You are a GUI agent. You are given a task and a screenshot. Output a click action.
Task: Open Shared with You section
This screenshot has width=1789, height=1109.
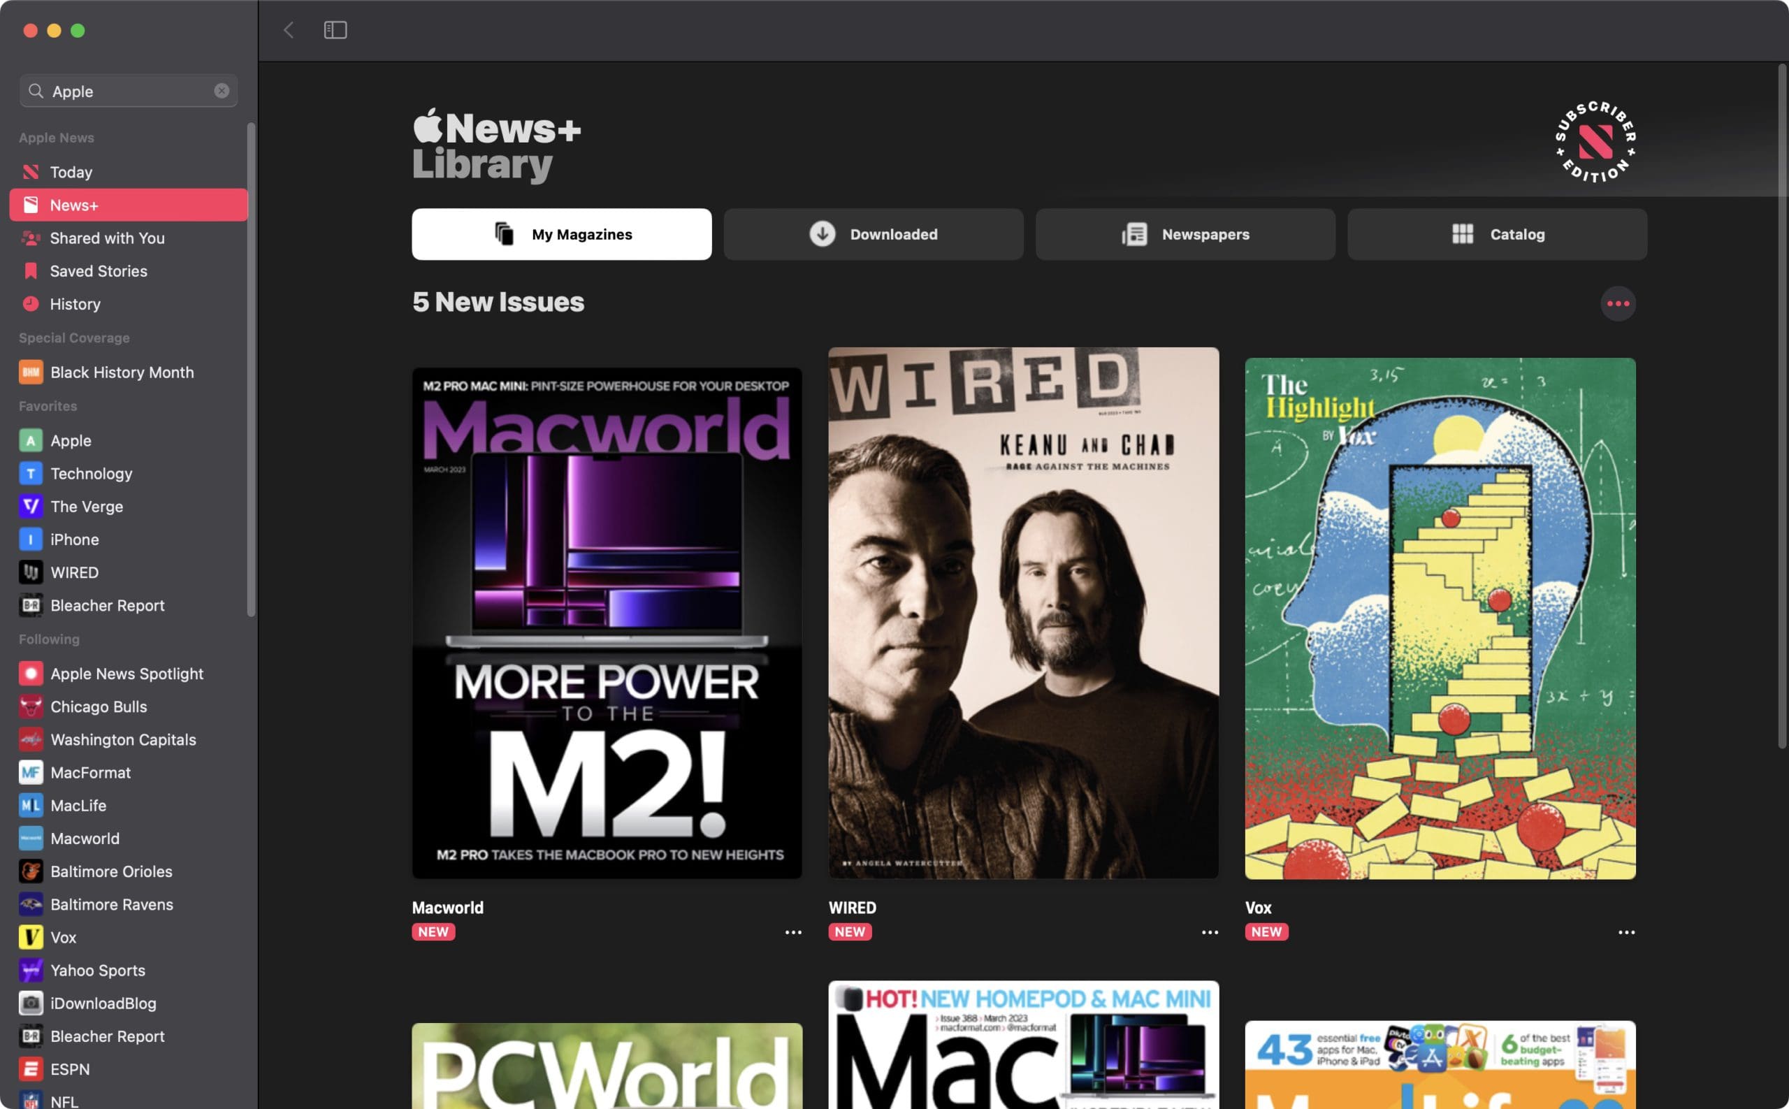129,238
